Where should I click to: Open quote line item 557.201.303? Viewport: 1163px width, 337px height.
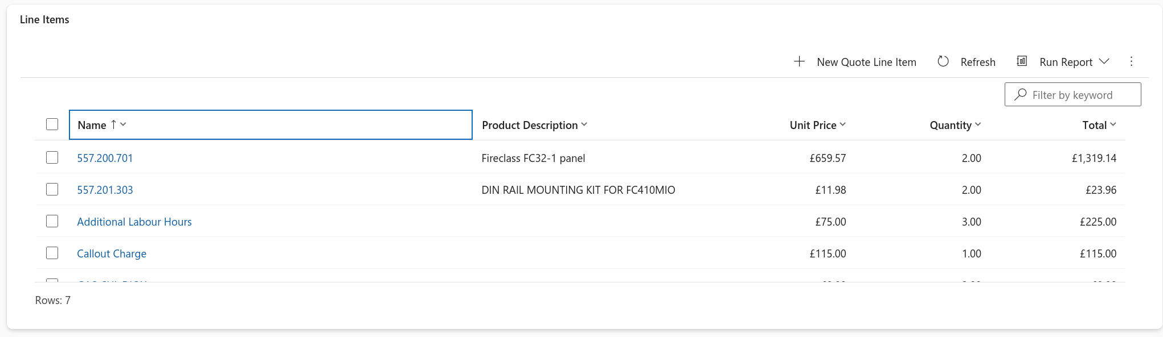pos(105,189)
